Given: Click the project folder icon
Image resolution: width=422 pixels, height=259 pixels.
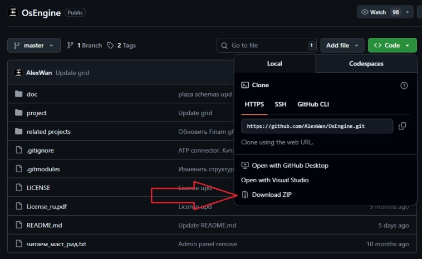Looking at the screenshot, I should pos(18,113).
